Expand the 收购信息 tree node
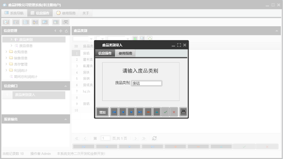 tap(6, 52)
